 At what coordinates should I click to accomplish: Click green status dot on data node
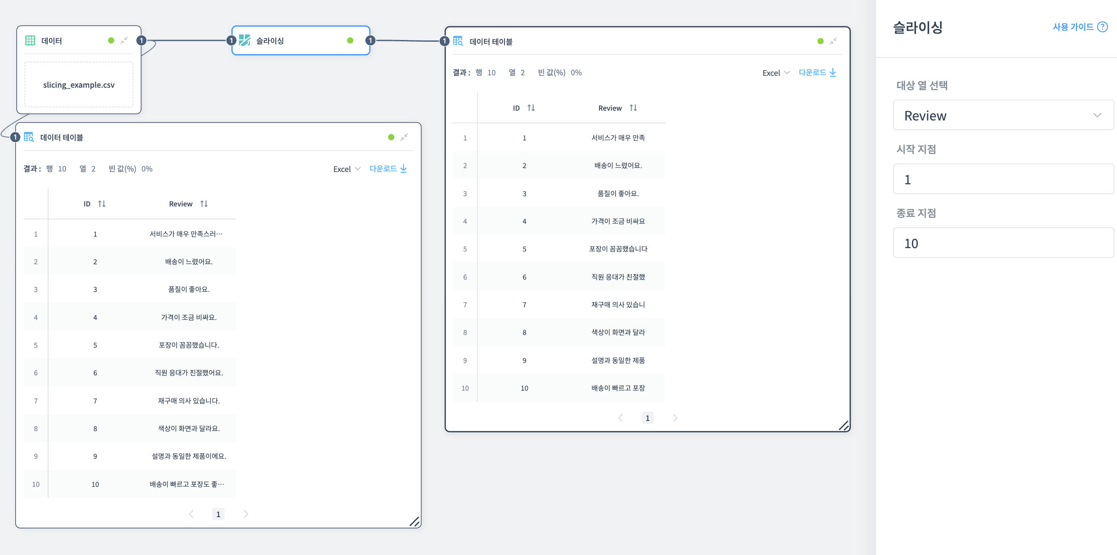pyautogui.click(x=111, y=40)
